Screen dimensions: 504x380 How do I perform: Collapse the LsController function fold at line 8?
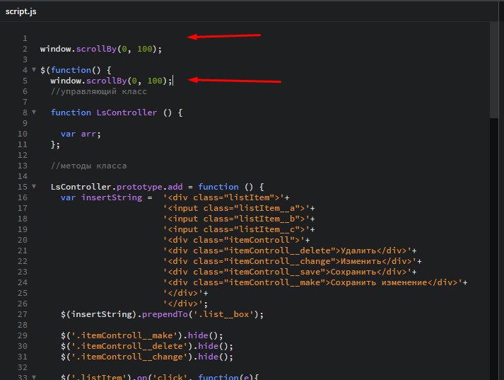[x=34, y=112]
